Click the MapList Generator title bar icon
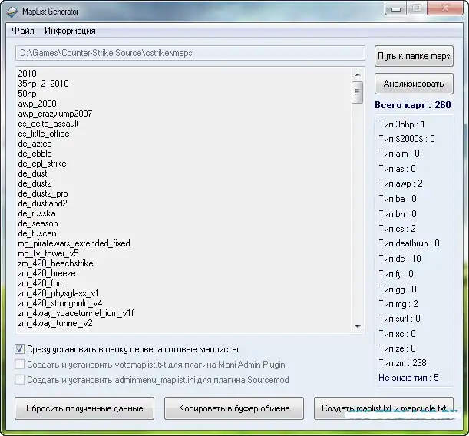The height and width of the screenshot is (436, 469). (x=12, y=10)
